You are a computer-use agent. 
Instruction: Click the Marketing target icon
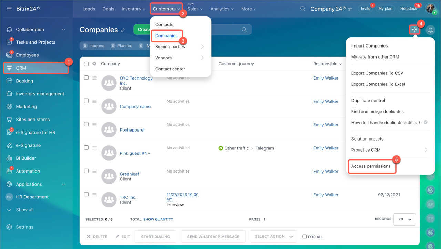[x=9, y=107]
